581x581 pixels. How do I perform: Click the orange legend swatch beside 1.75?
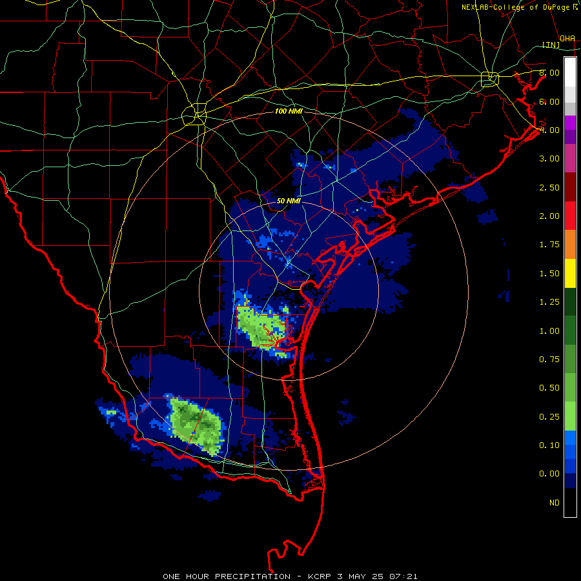click(x=570, y=244)
